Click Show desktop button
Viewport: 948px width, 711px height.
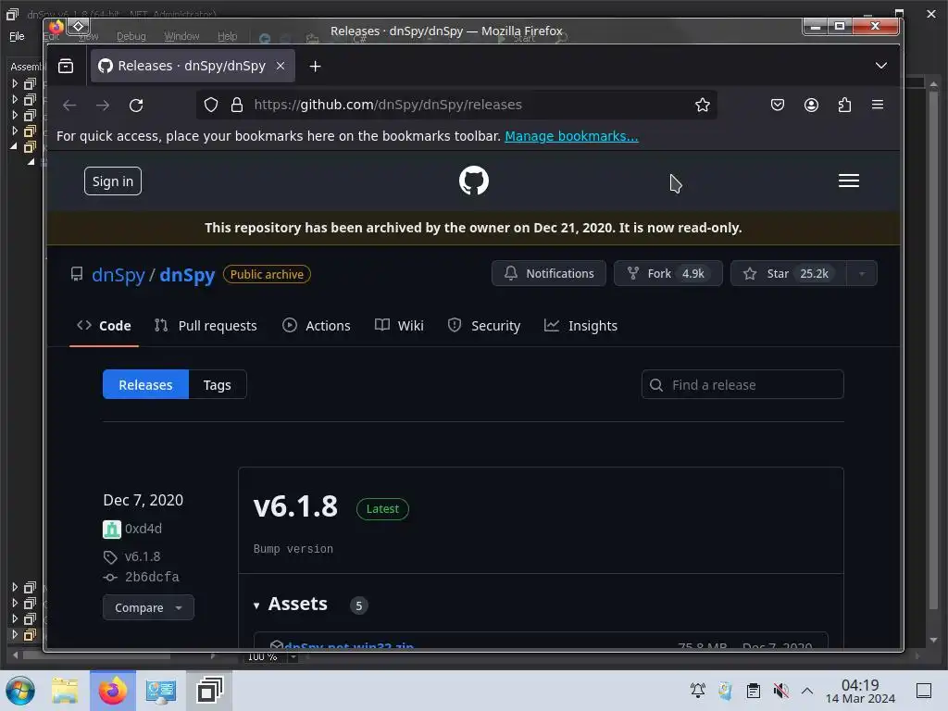pyautogui.click(x=924, y=691)
